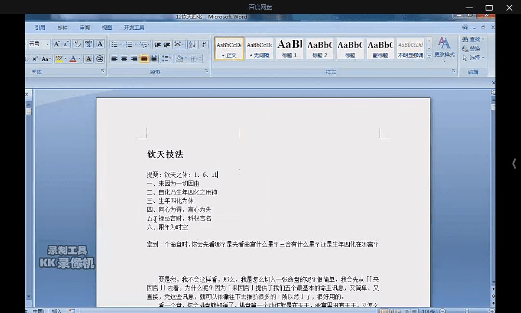
Task: Click the enclosed character (circled 字) icon
Action: tap(100, 59)
